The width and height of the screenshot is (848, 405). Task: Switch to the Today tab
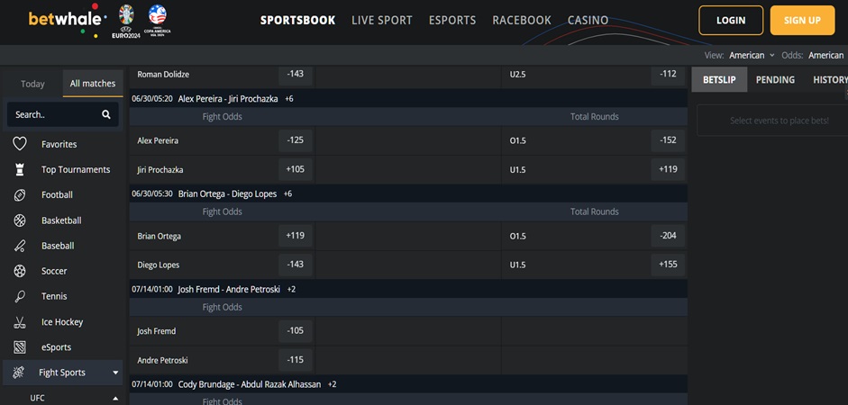pos(32,84)
